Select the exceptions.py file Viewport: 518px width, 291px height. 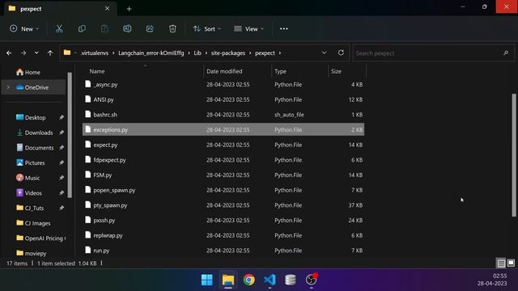pyautogui.click(x=223, y=129)
